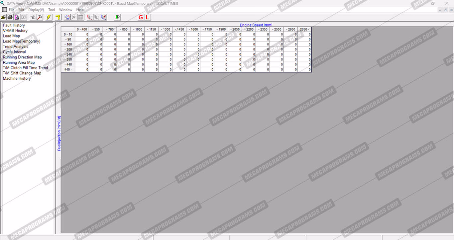Click the '- 1900' column header
454x240 pixels.
click(221, 29)
